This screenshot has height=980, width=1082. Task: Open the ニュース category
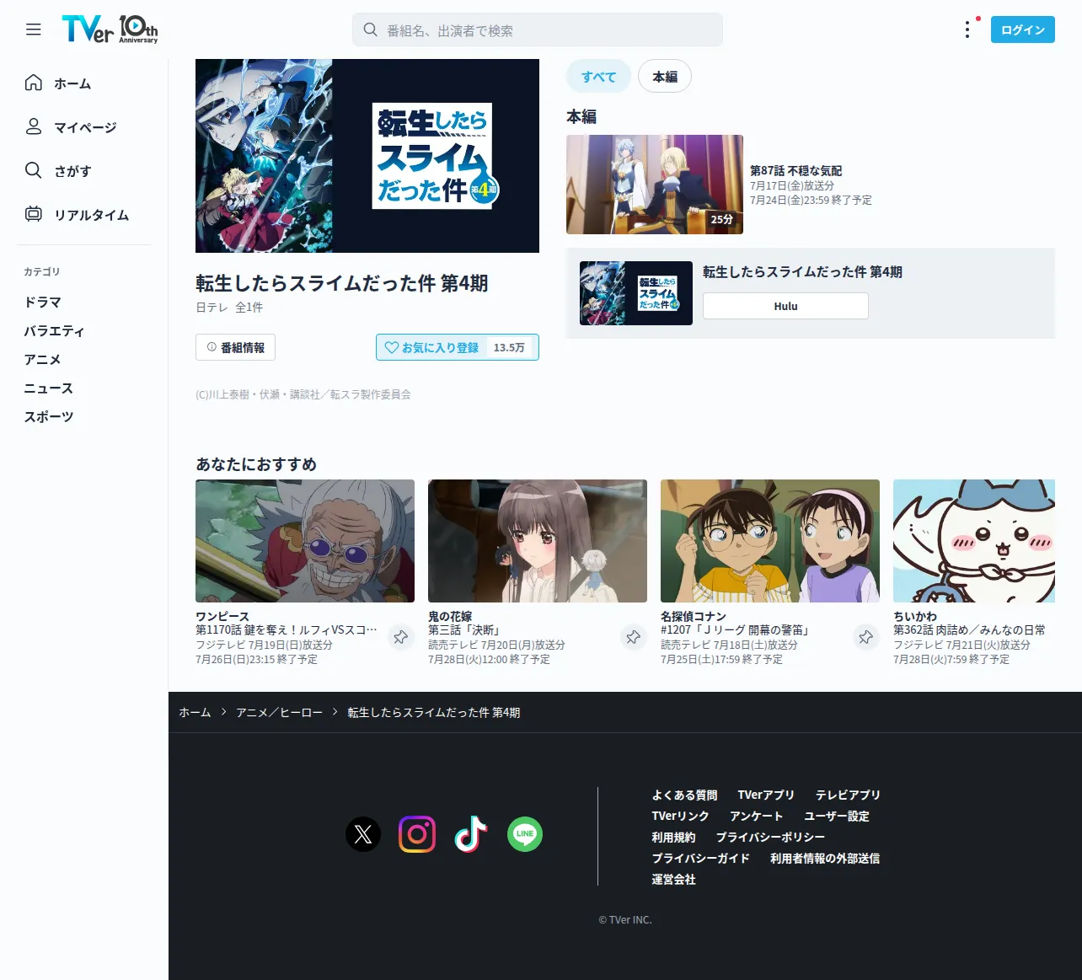48,388
